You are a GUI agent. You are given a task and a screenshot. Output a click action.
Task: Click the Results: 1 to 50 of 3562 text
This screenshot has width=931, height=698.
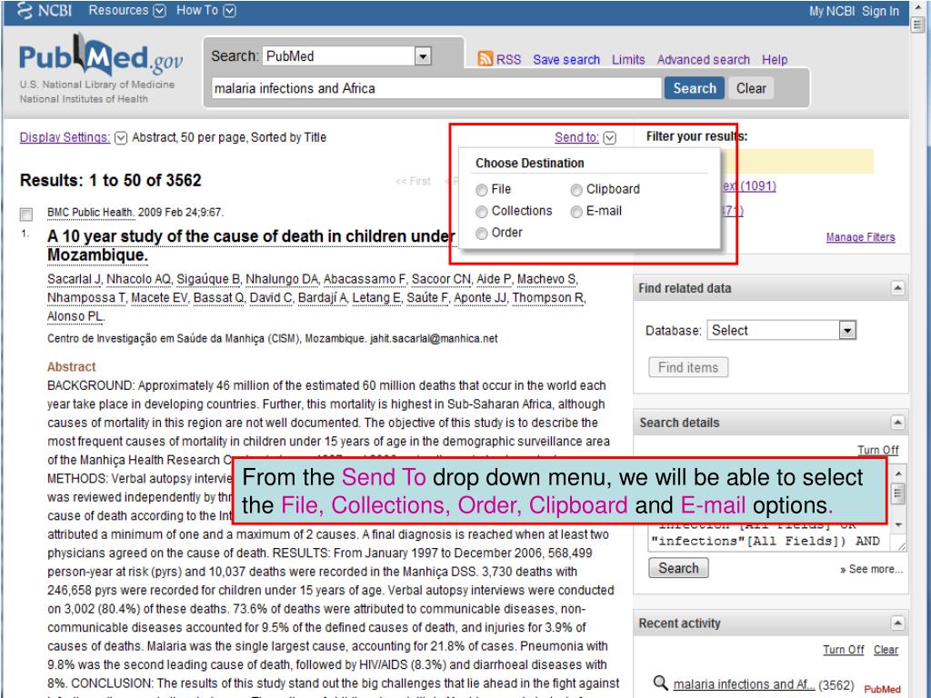click(x=110, y=180)
